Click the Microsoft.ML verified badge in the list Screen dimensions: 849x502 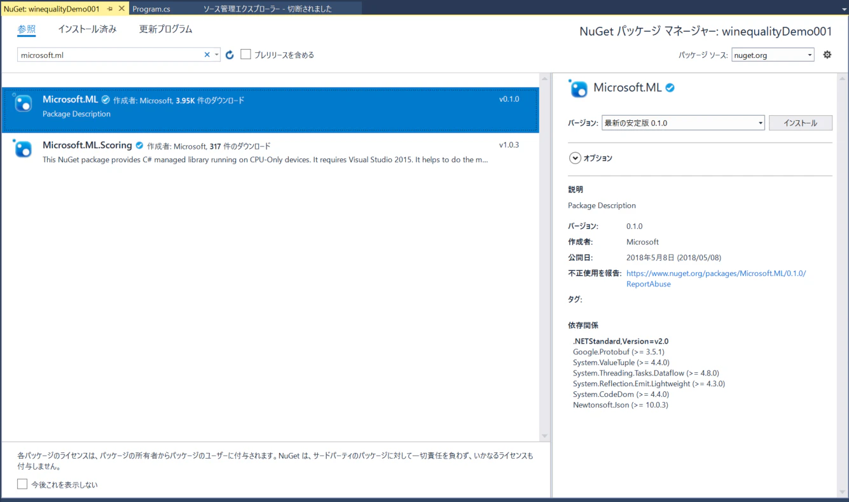[106, 100]
